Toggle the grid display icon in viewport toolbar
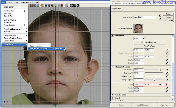Viewport: 176px width, 108px height. [31, 5]
